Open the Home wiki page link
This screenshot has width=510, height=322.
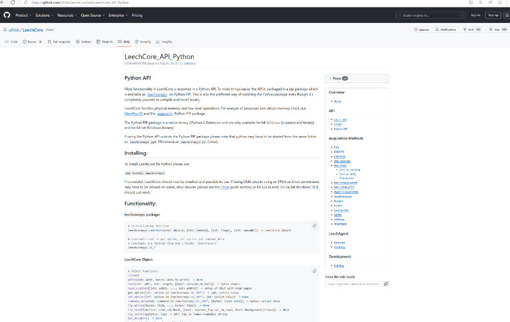[x=337, y=101]
